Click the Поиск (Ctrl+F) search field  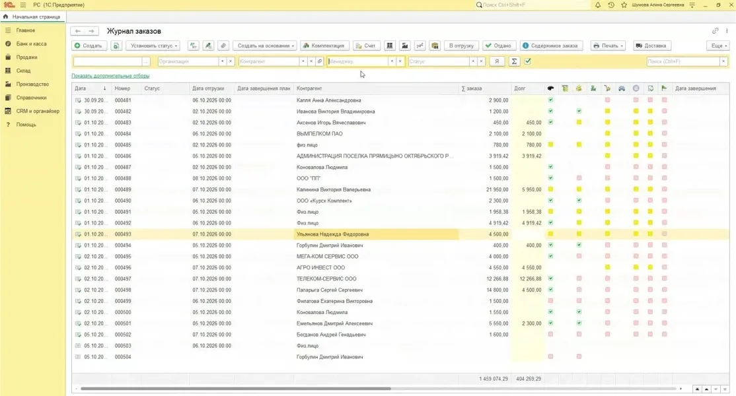coord(683,61)
